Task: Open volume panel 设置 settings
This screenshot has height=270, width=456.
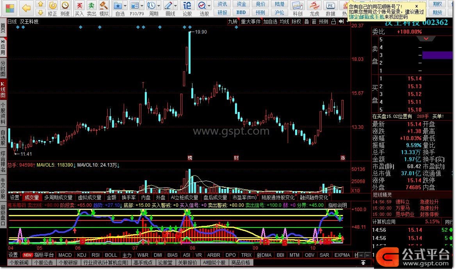Action: point(14,198)
